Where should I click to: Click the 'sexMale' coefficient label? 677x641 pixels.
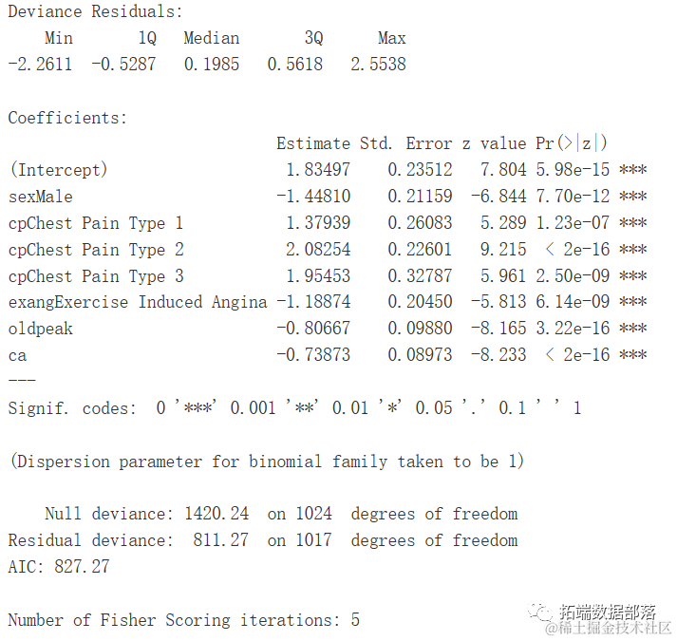41,197
